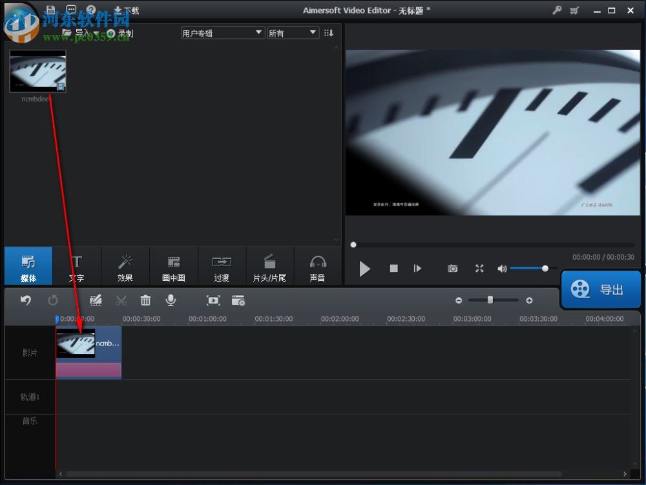Take a snapshot with the camera icon
Image resolution: width=646 pixels, height=485 pixels.
tap(453, 268)
